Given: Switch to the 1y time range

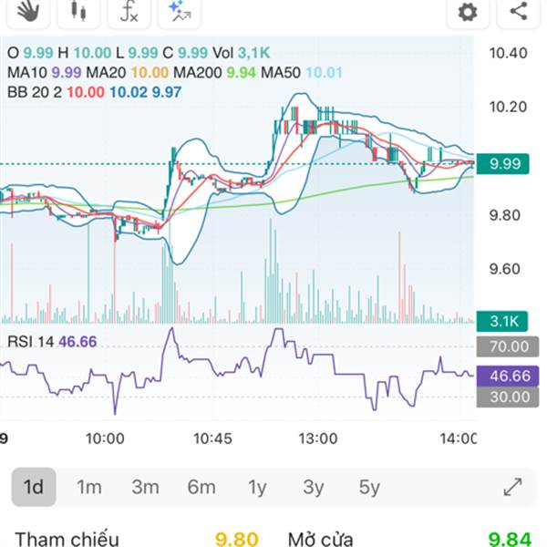Looking at the screenshot, I should pyautogui.click(x=257, y=487).
